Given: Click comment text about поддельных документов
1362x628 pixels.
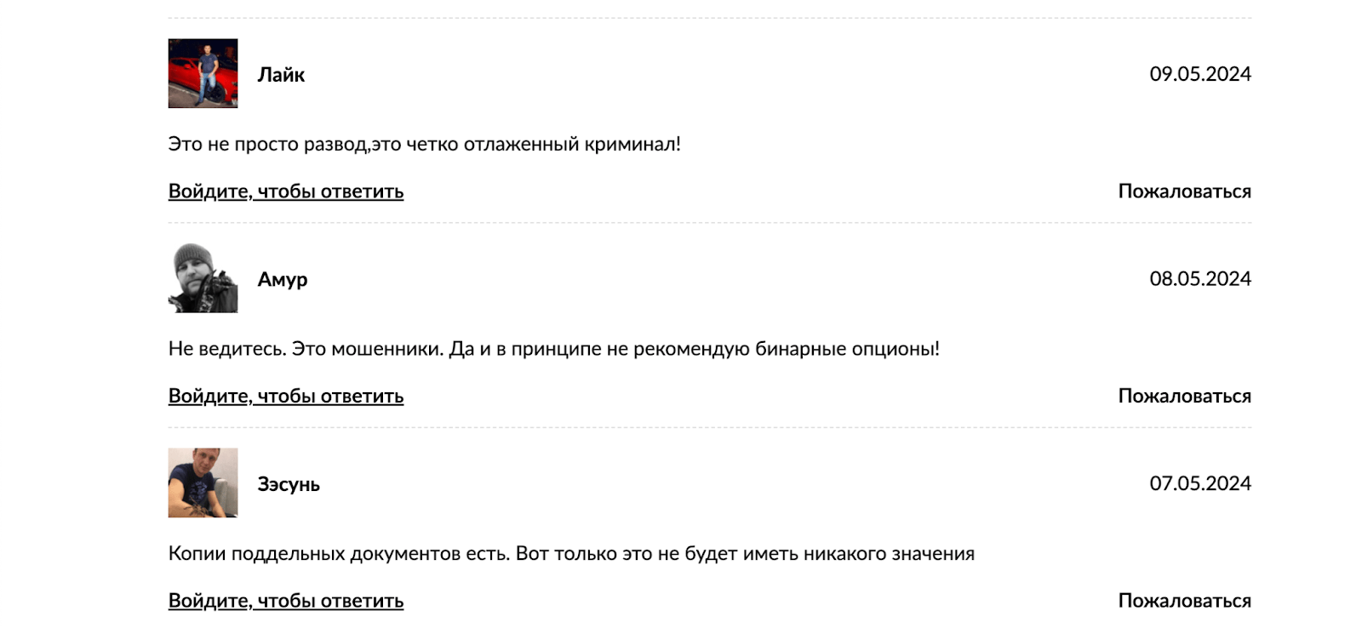Looking at the screenshot, I should (x=571, y=554).
